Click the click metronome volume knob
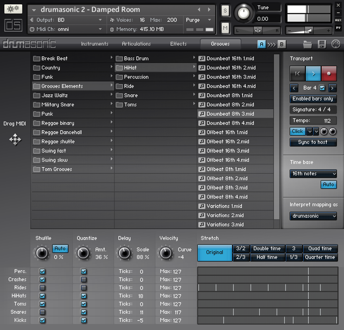 [324, 131]
